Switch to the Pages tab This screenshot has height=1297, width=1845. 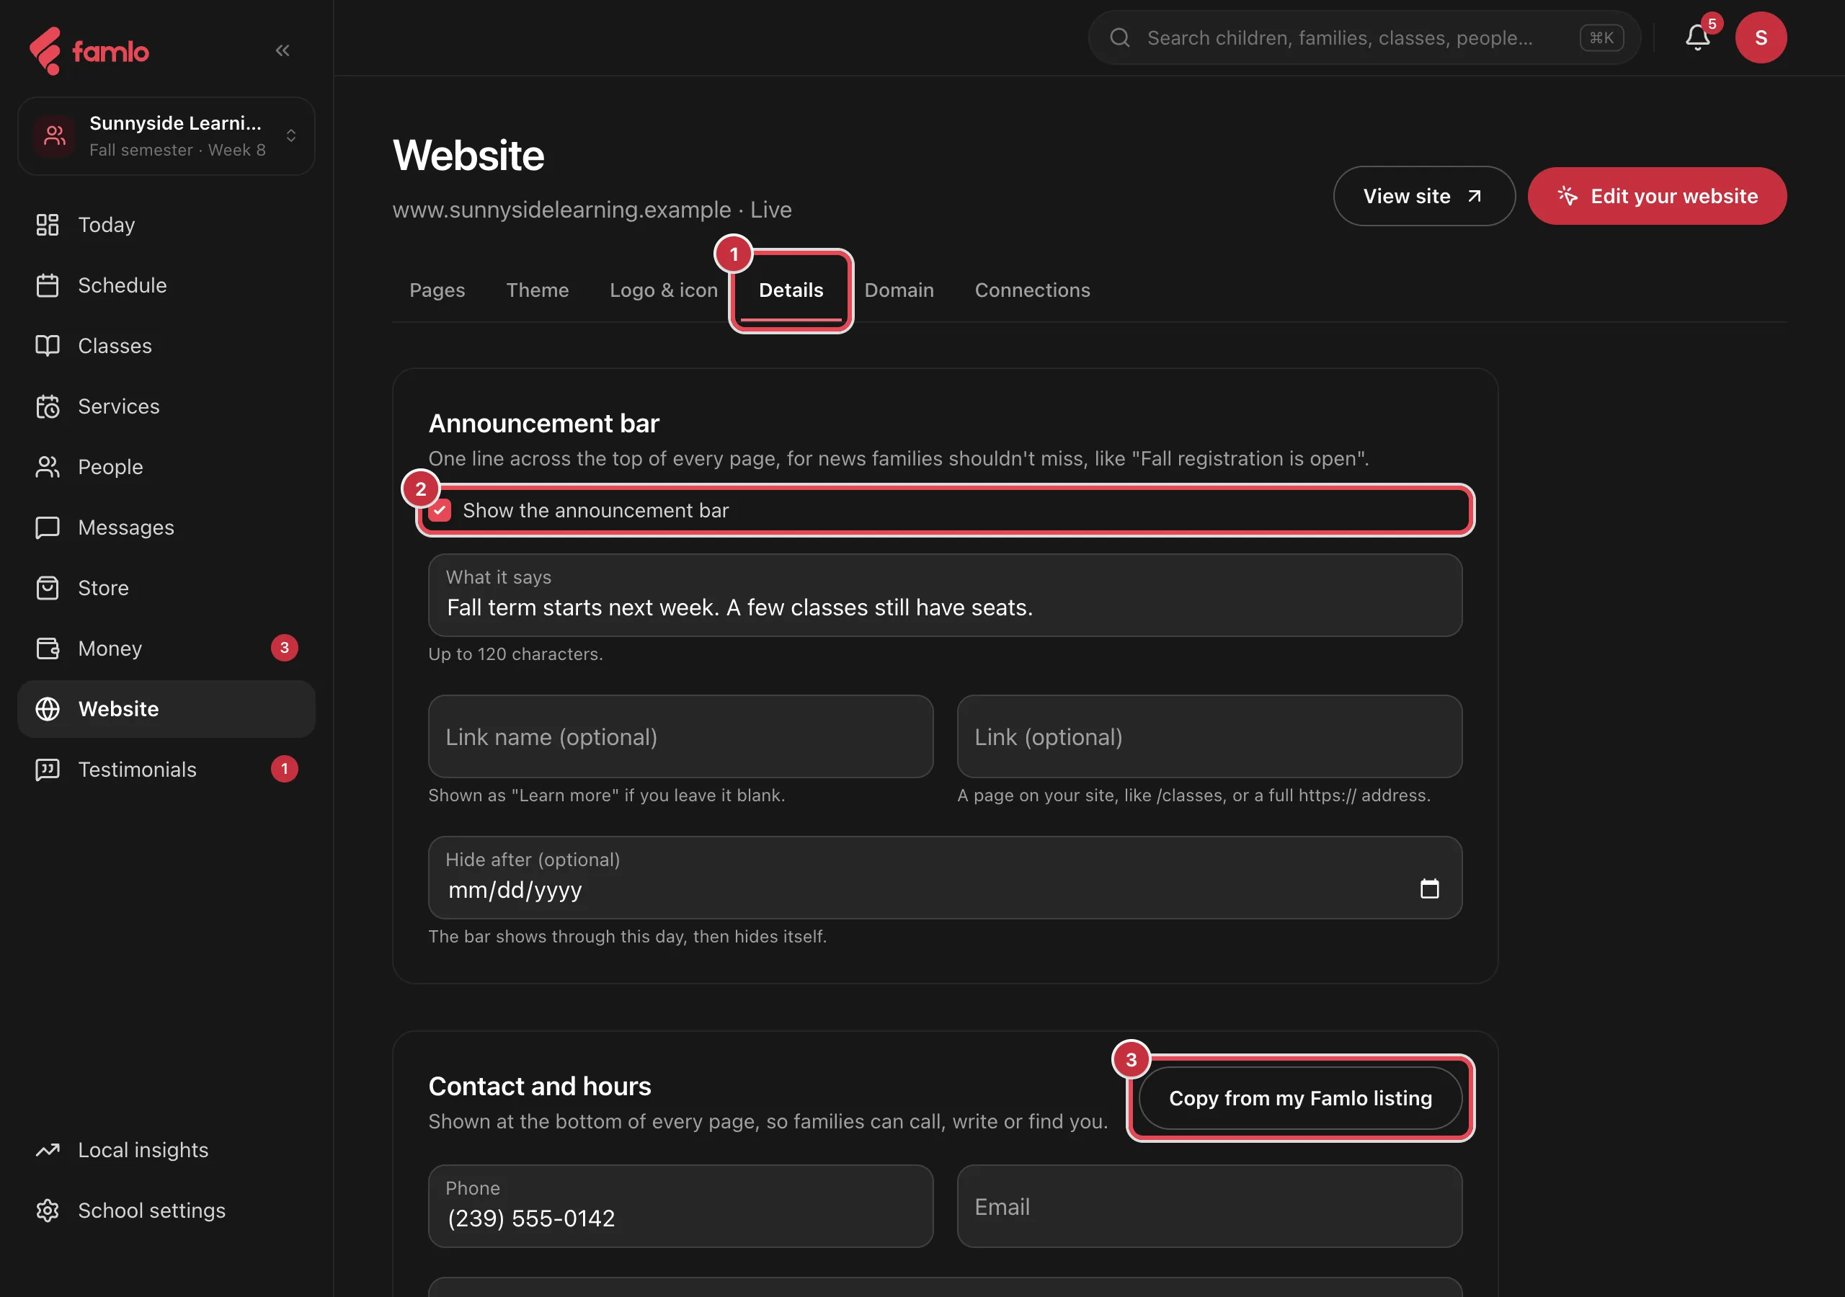coord(437,290)
